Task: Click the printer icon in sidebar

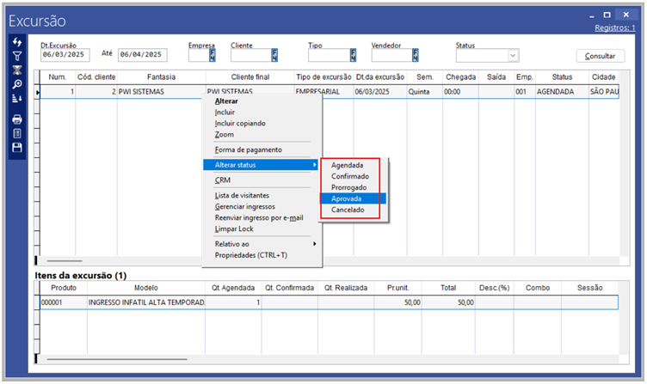Action: (x=16, y=119)
